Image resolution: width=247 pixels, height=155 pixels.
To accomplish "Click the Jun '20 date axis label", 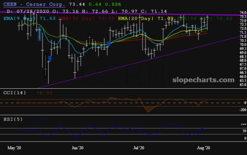I will click(78, 148).
